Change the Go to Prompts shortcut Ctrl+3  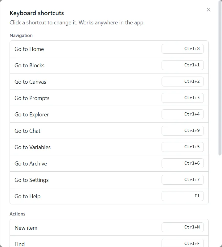[x=183, y=98]
